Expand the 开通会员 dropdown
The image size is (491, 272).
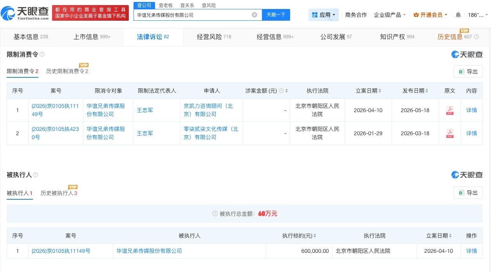click(431, 15)
